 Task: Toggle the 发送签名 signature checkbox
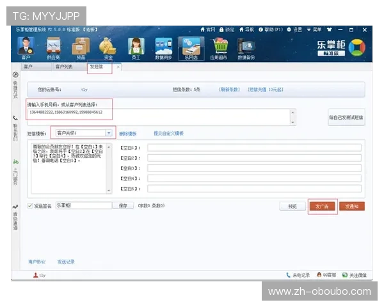(x=30, y=206)
